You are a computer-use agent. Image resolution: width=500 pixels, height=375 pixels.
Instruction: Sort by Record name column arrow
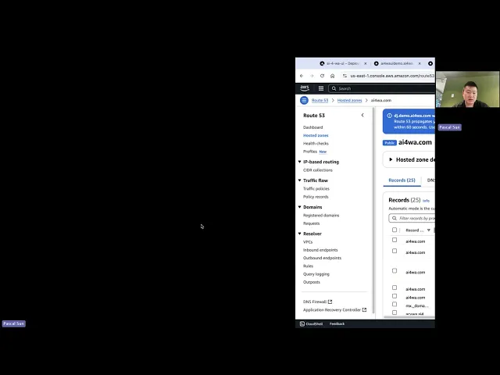tap(429, 230)
